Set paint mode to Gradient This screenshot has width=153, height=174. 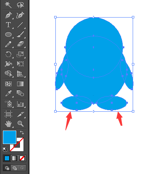pos(14,158)
